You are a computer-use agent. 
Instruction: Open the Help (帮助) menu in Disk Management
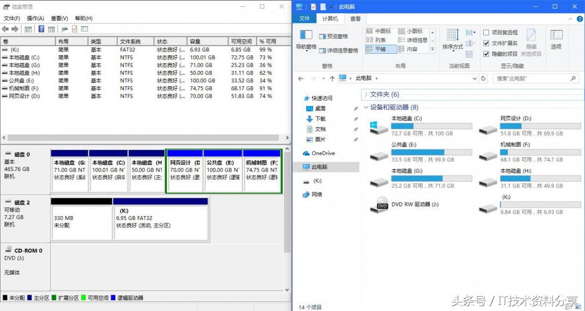(83, 18)
